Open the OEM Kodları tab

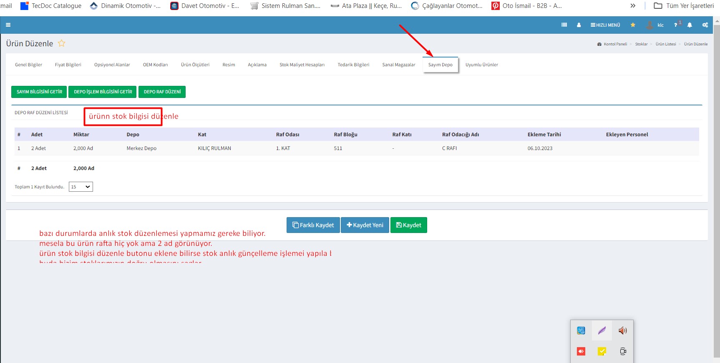click(x=155, y=65)
